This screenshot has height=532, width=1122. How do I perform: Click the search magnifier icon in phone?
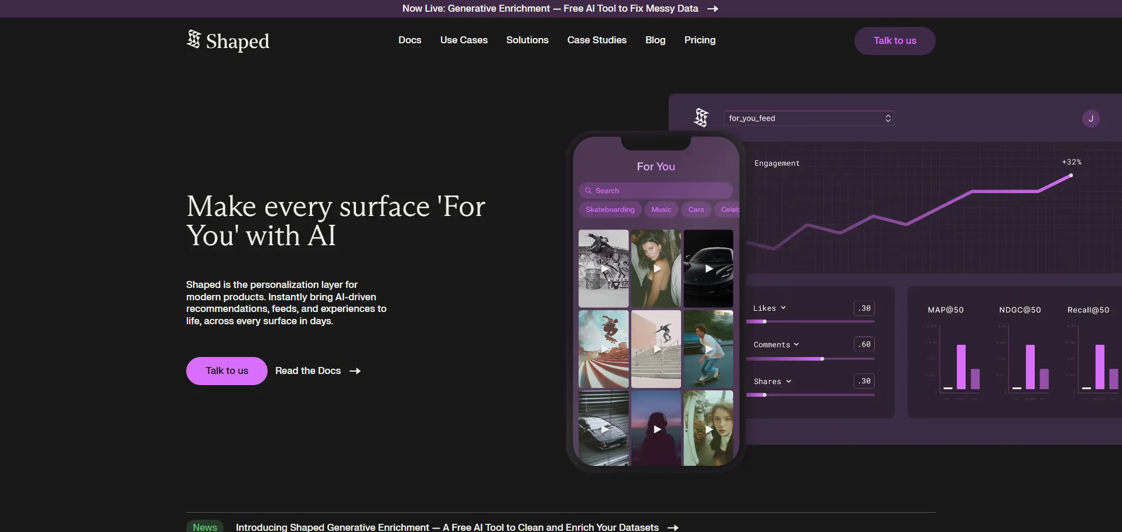588,191
